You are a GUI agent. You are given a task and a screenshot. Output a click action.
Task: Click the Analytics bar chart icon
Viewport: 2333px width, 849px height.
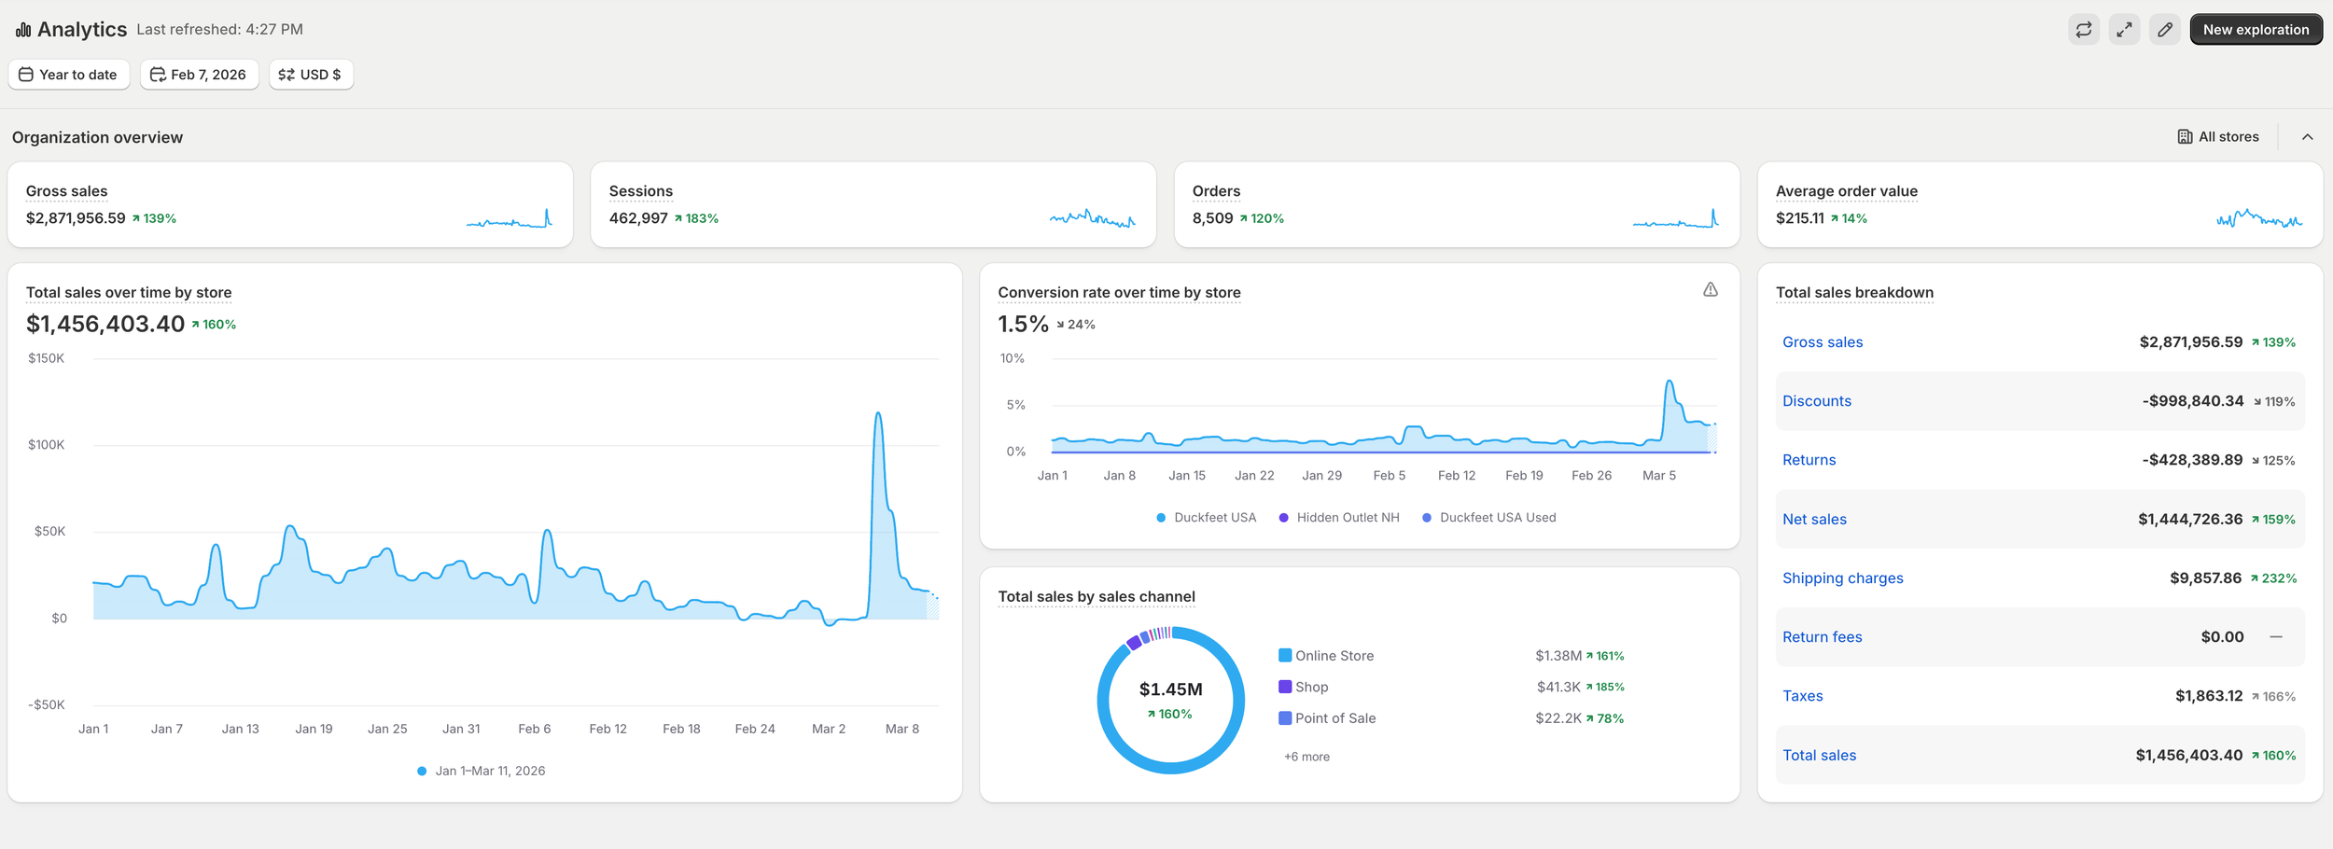tap(23, 30)
